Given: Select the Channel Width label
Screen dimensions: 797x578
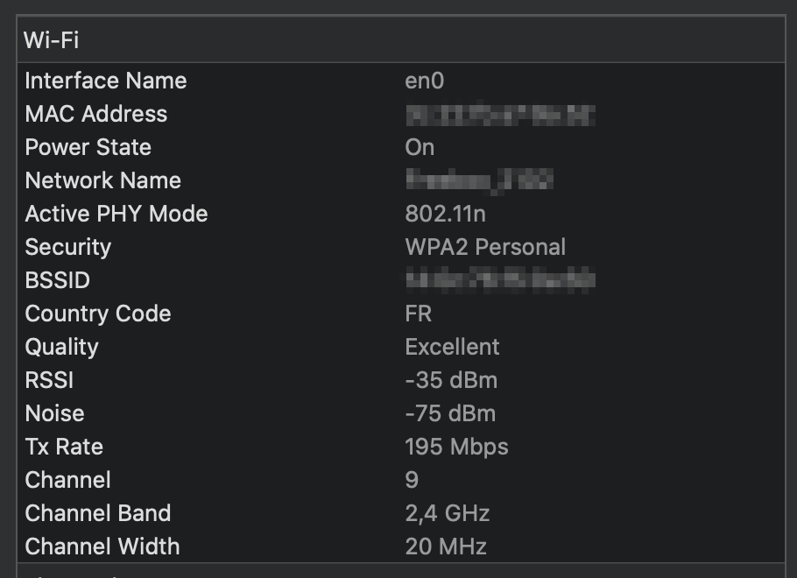Looking at the screenshot, I should click(x=102, y=546).
